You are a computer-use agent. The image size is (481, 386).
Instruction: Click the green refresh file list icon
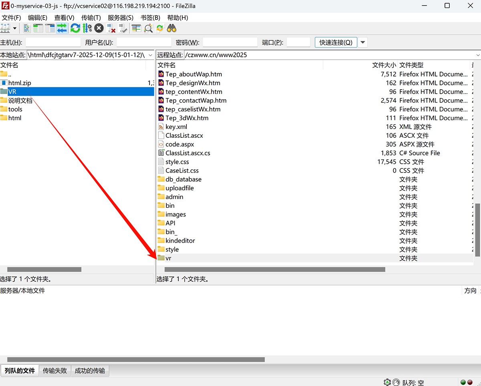click(x=75, y=28)
